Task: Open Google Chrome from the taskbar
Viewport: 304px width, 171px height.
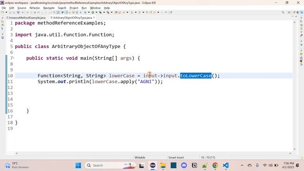Action: [x=215, y=165]
